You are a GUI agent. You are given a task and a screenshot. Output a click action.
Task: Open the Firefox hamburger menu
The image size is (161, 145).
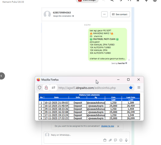(139, 88)
